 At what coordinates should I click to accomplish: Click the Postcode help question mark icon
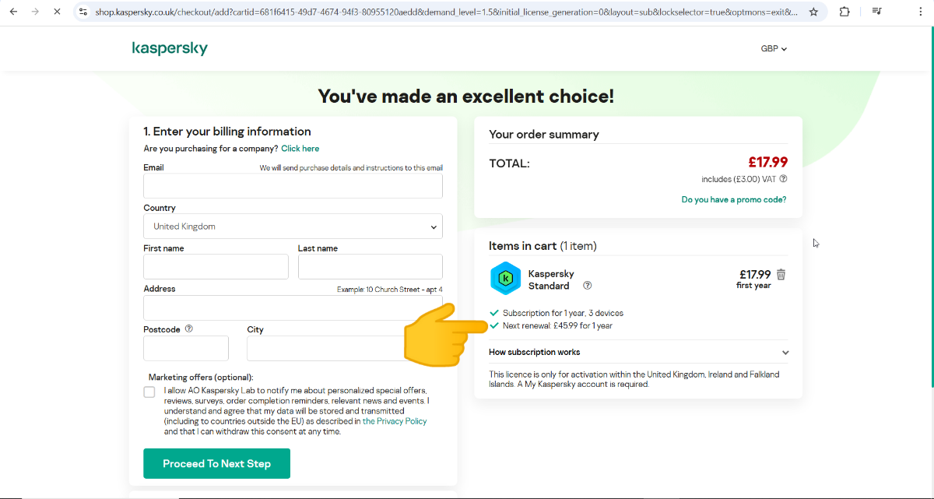point(189,329)
